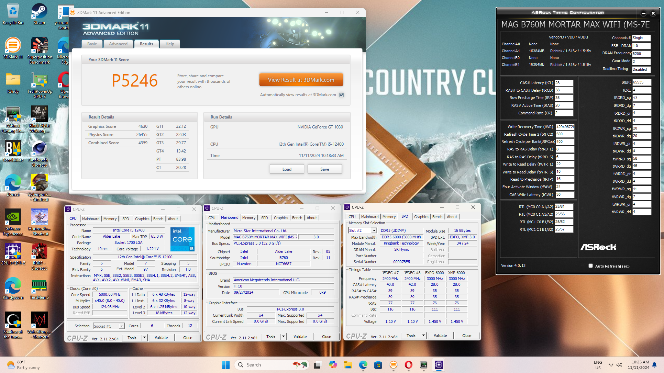Click the Load button in Run Details

point(287,169)
